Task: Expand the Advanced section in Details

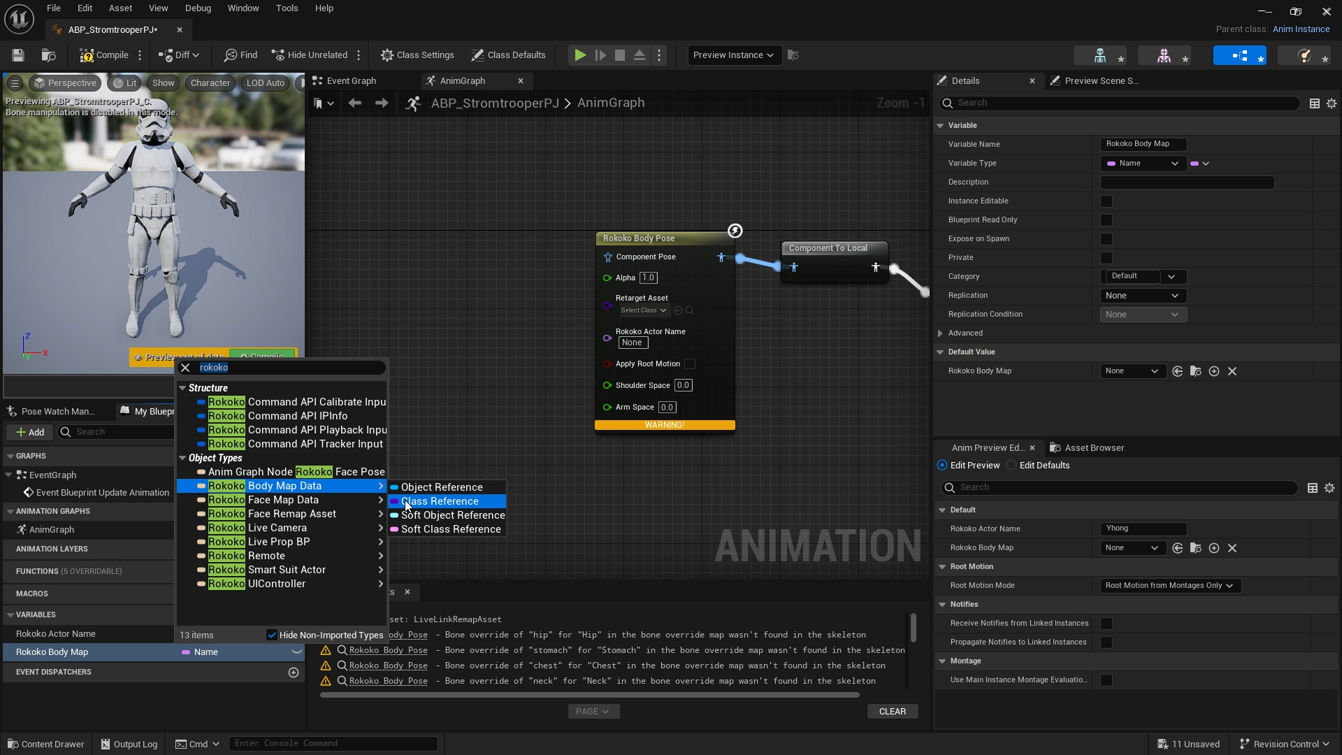Action: click(x=941, y=333)
